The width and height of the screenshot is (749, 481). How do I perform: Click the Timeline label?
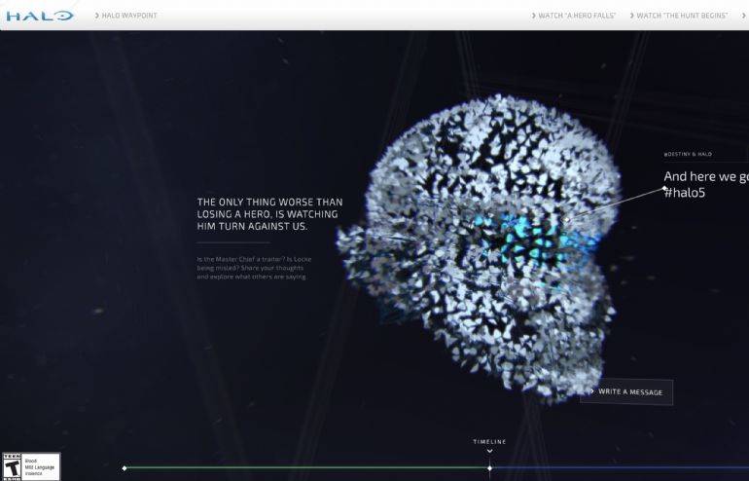[x=489, y=442]
